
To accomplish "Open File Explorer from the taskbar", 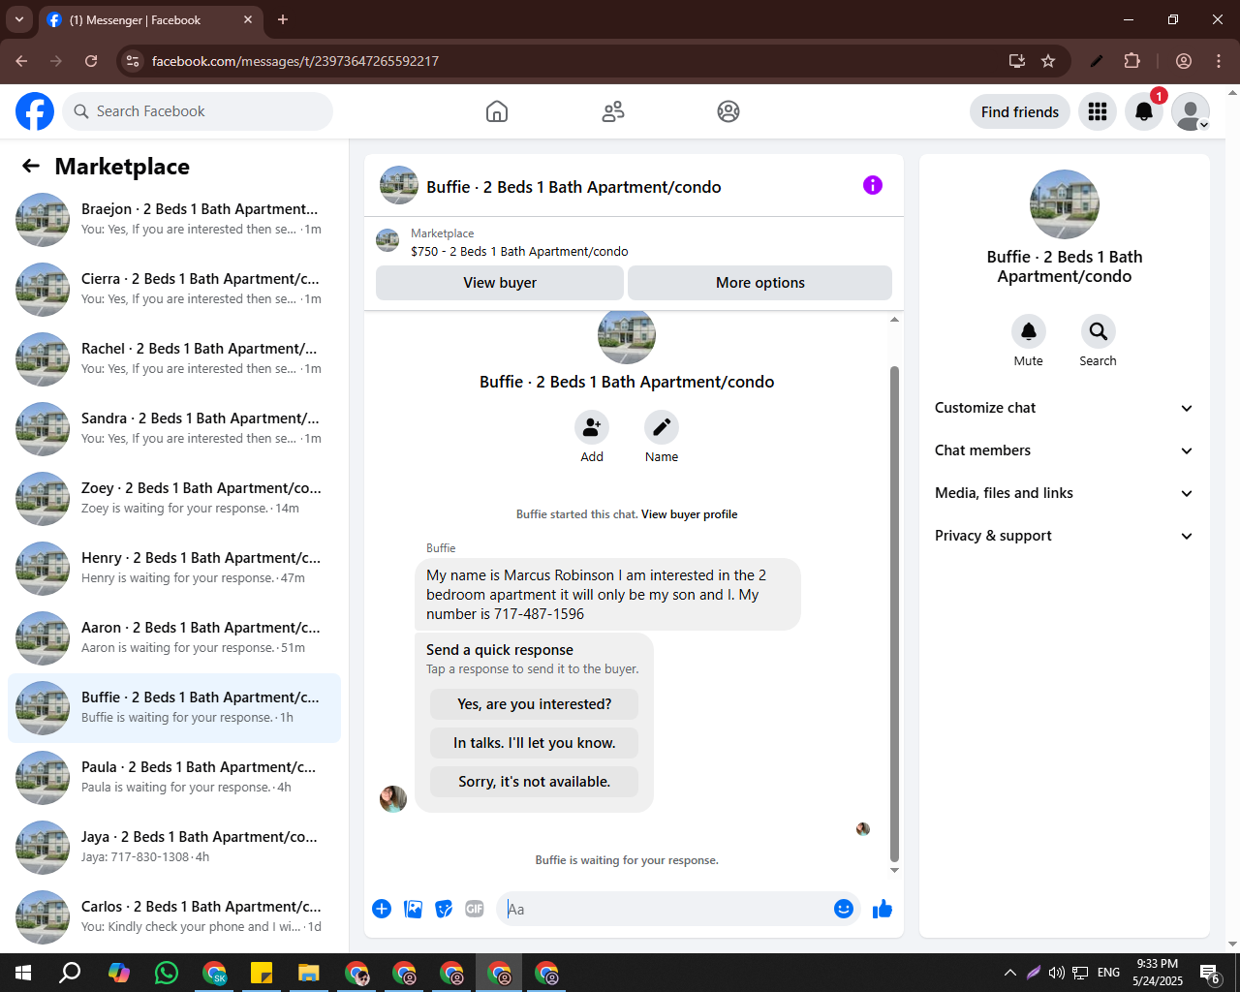I will 309,973.
